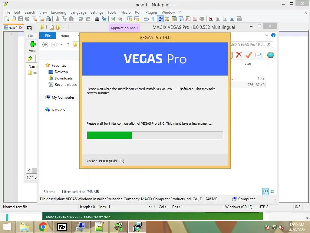Image resolution: width=310 pixels, height=233 pixels.
Task: Click the red X delete icon in ribbon
Action: tap(239, 55)
